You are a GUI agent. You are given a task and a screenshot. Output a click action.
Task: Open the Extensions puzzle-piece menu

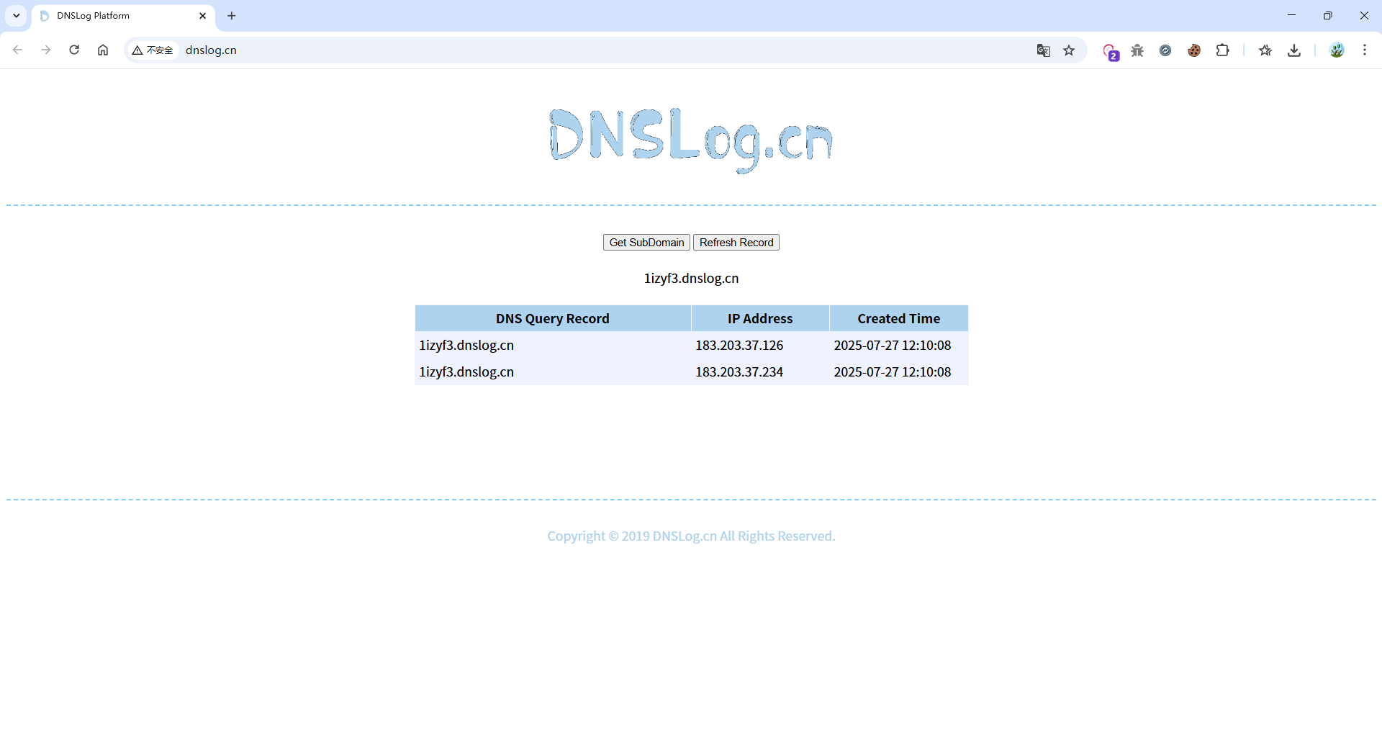click(1222, 50)
